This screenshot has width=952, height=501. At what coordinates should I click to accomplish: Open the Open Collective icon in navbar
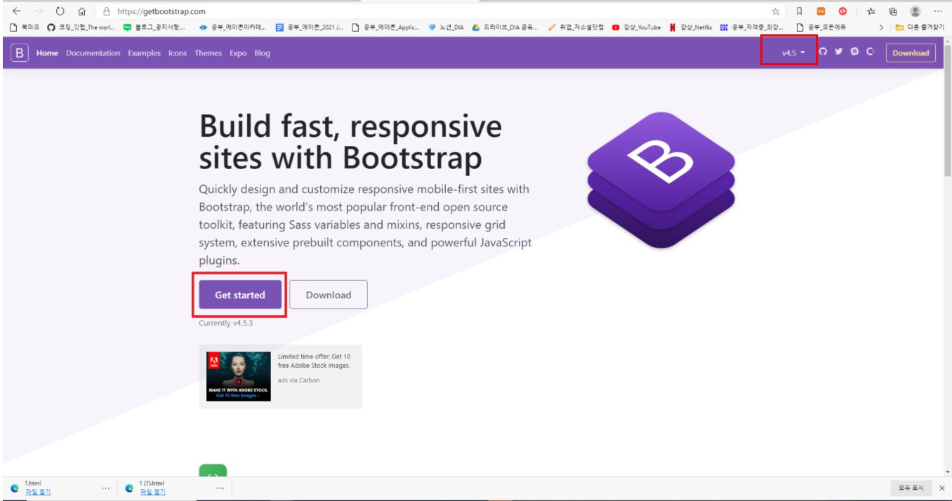coord(870,52)
